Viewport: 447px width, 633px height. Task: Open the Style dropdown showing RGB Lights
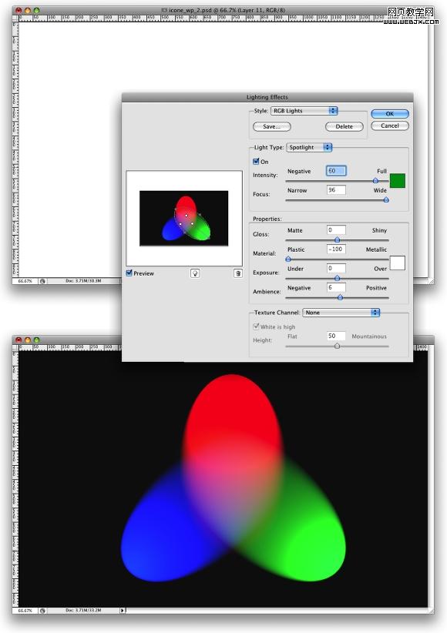304,111
